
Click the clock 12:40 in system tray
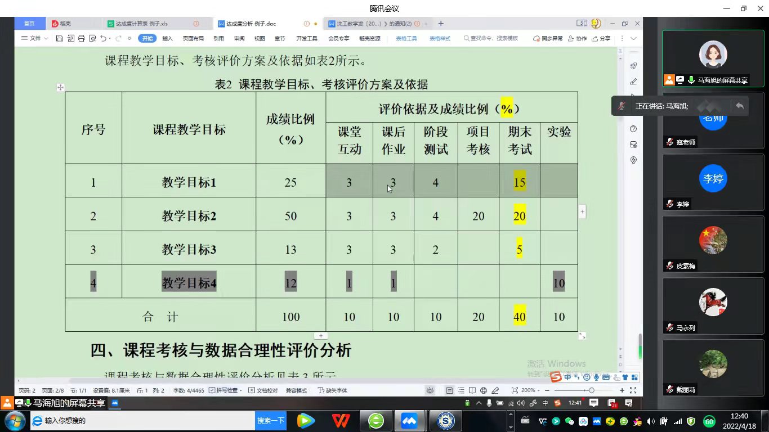coord(739,416)
